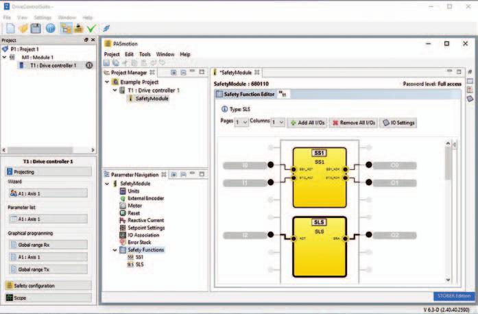478x314 pixels.
Task: Open the Pages dropdown
Action: 241,122
